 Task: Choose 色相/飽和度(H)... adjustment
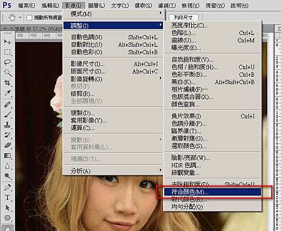coord(213,67)
